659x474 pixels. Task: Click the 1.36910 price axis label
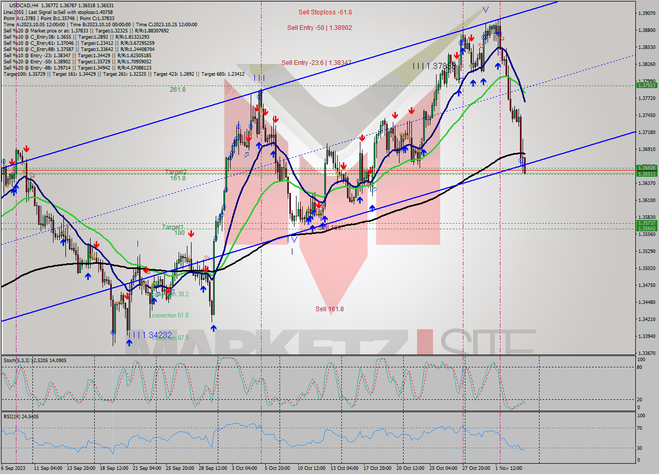click(x=646, y=149)
